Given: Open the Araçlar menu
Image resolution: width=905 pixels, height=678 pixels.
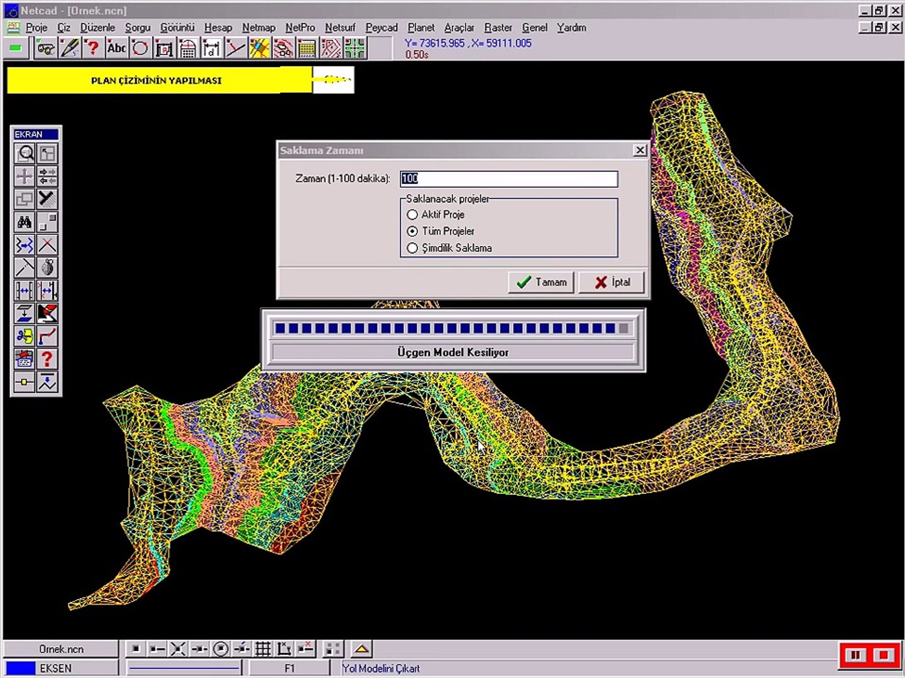Looking at the screenshot, I should (x=459, y=28).
